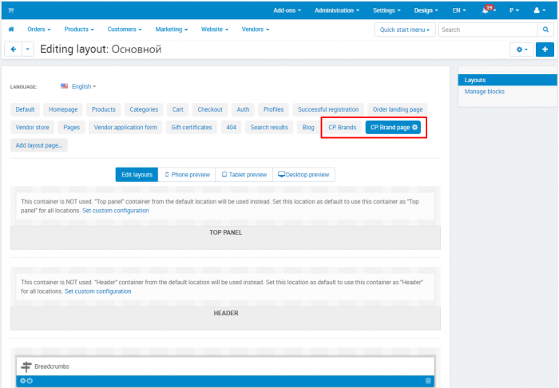The width and height of the screenshot is (559, 388).
Task: Select the Checkout layout tab
Action: pyautogui.click(x=210, y=109)
